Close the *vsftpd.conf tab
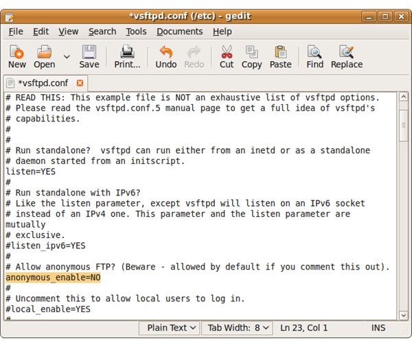 tap(80, 83)
